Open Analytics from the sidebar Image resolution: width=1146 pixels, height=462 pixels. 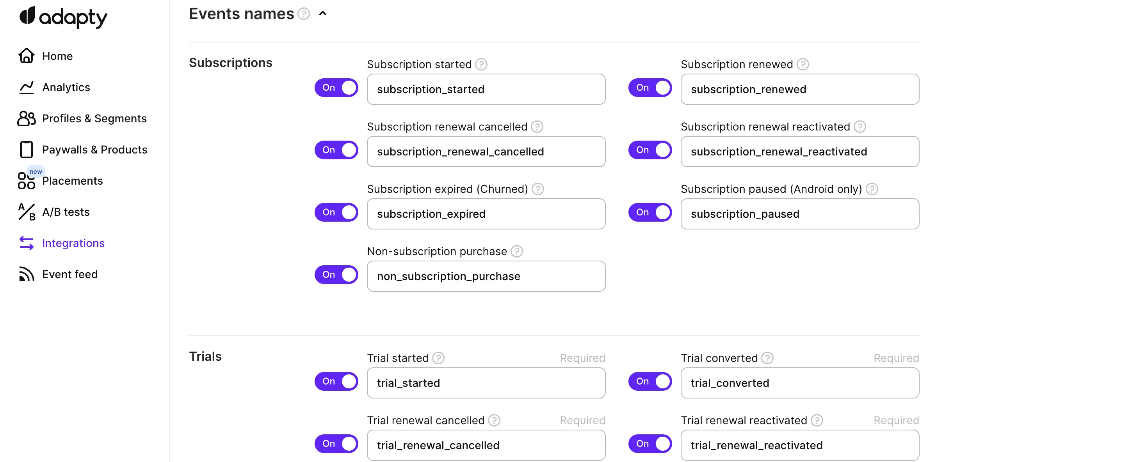click(66, 87)
